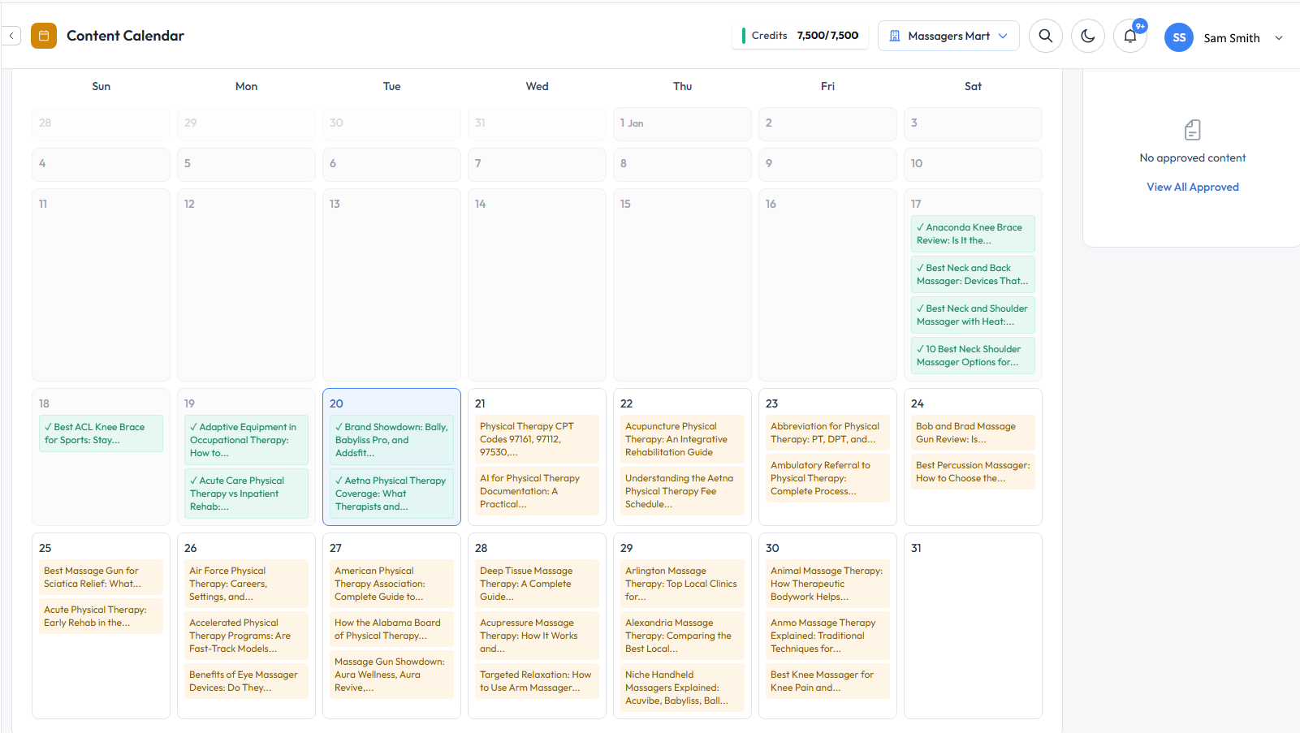Select Best ACL Knee Brace for Sports post

tap(101, 433)
